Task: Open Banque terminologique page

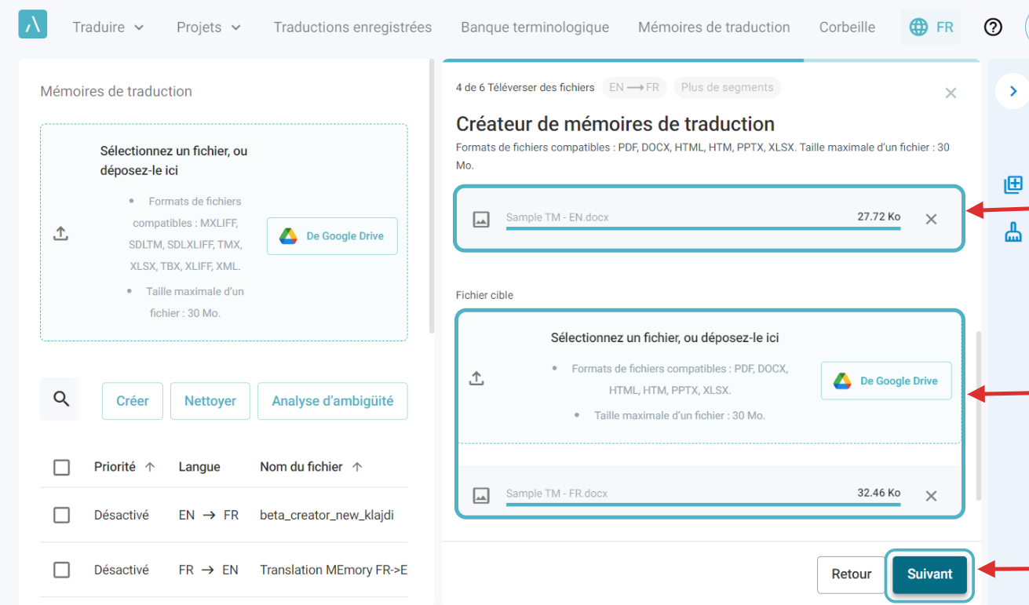Action: tap(535, 27)
